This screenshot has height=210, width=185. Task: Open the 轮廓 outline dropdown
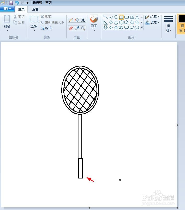pyautogui.click(x=152, y=17)
